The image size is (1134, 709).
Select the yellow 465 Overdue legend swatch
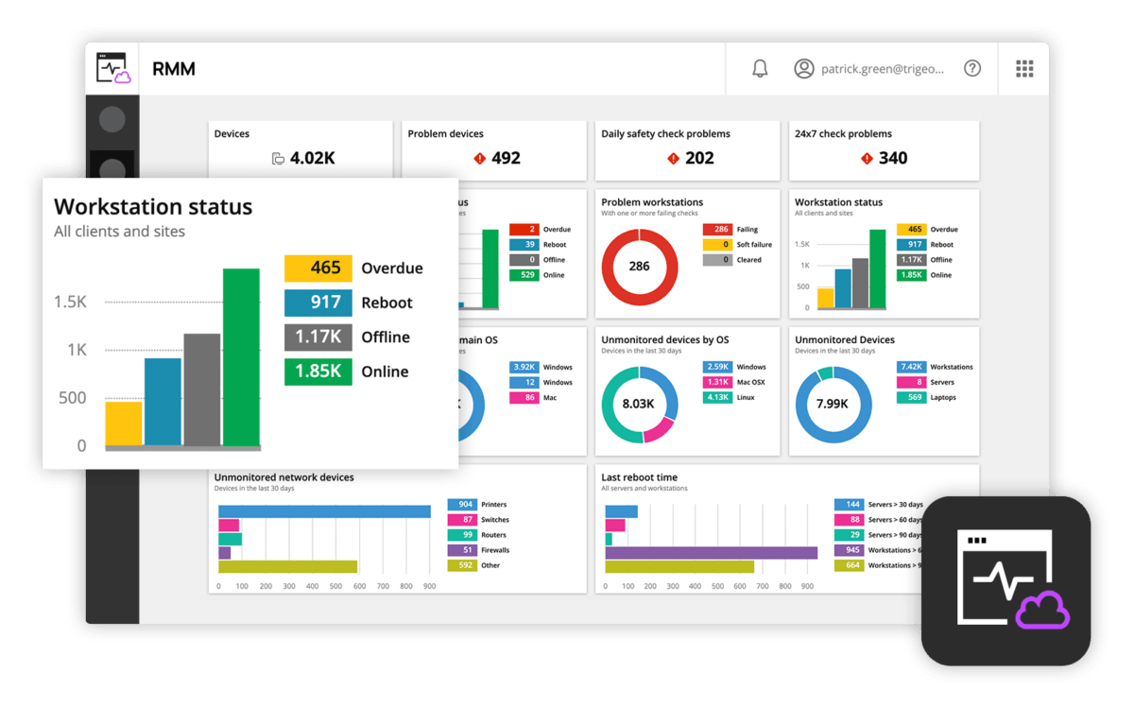(x=318, y=268)
